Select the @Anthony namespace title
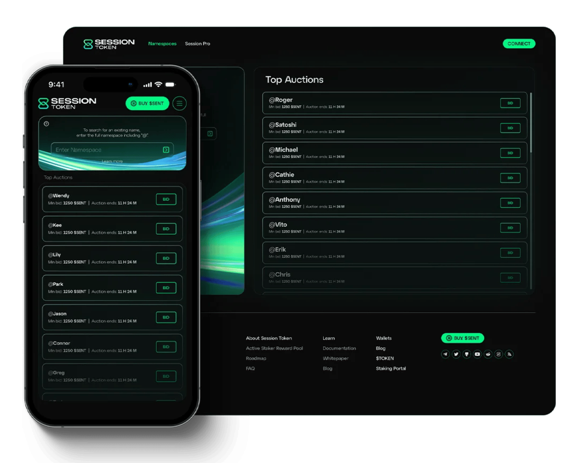Viewport: 578px width, 463px height. 284,200
